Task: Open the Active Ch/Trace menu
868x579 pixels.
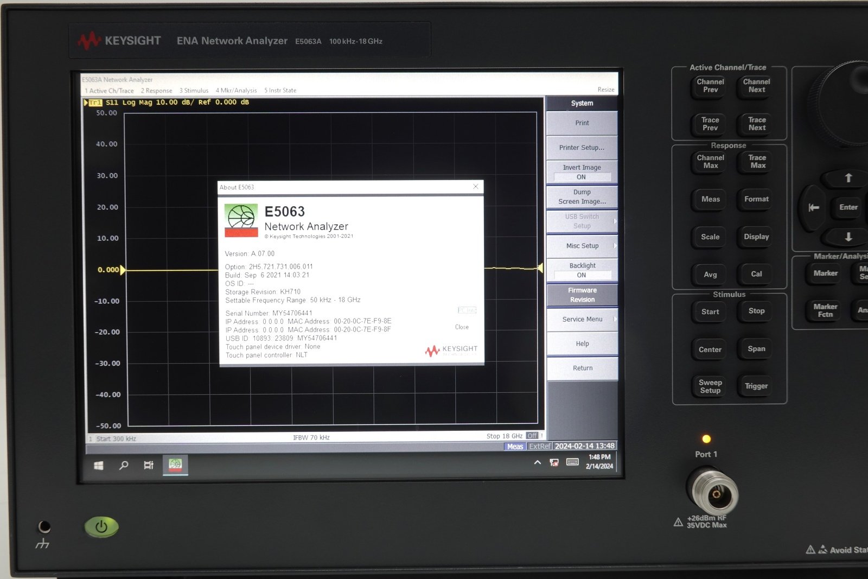Action: tap(109, 91)
